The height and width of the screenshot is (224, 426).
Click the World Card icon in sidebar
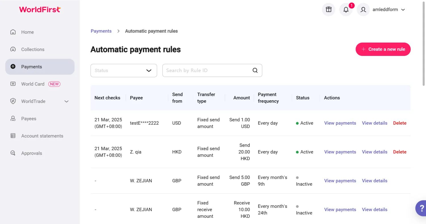click(13, 84)
